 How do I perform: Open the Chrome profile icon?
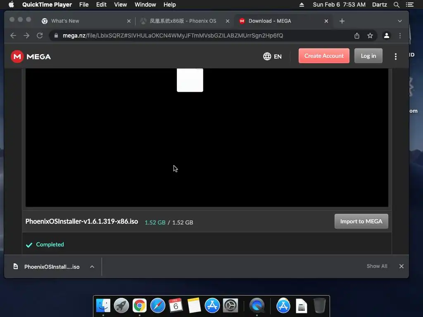tap(387, 35)
